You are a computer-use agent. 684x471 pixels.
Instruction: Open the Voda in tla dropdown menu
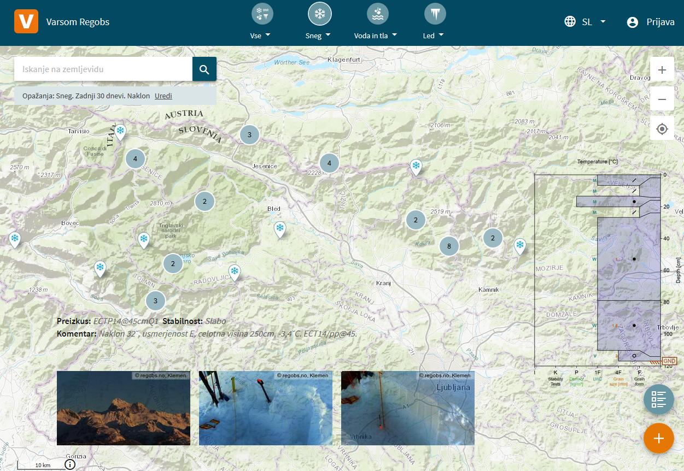pyautogui.click(x=376, y=36)
